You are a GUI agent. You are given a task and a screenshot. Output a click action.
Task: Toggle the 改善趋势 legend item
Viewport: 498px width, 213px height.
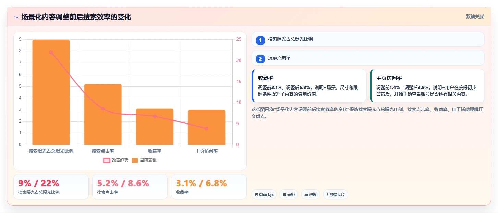tap(116, 160)
